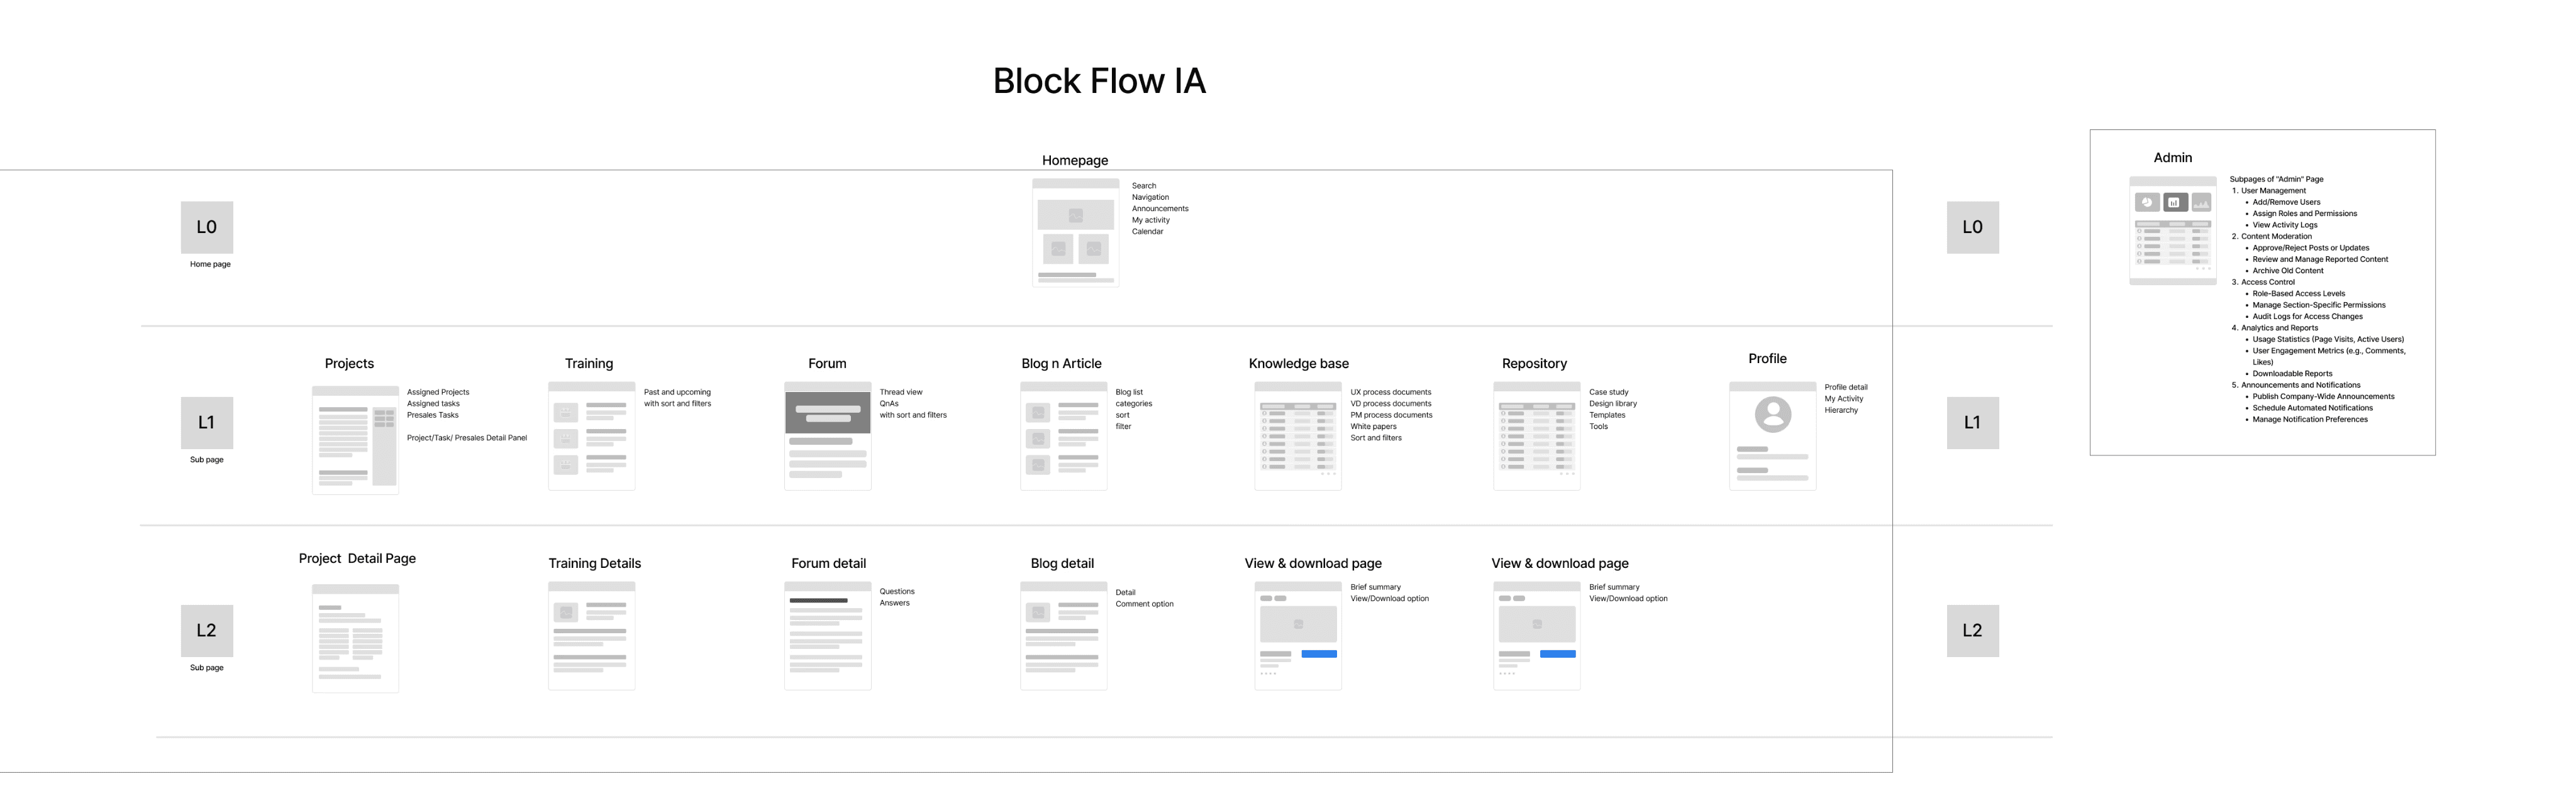Select the Blog n Article wireframe thumbnail
This screenshot has width=2576, height=811.
[x=1063, y=437]
